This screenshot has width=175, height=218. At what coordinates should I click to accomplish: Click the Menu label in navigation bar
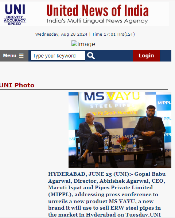pos(9,56)
